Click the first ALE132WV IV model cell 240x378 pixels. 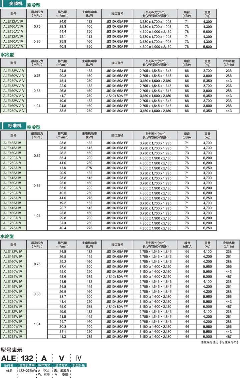[x=13, y=70]
